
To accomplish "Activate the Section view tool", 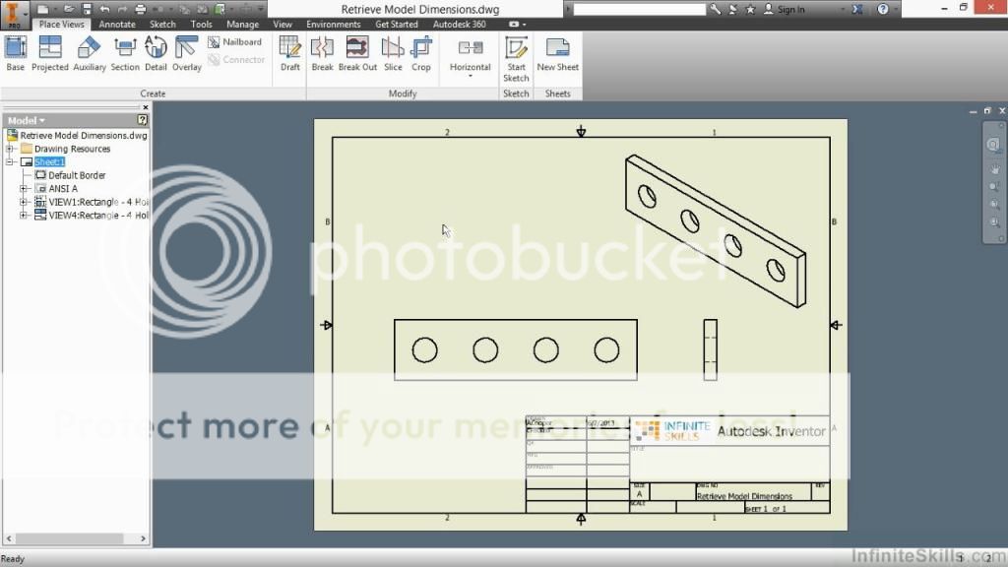I will (125, 53).
